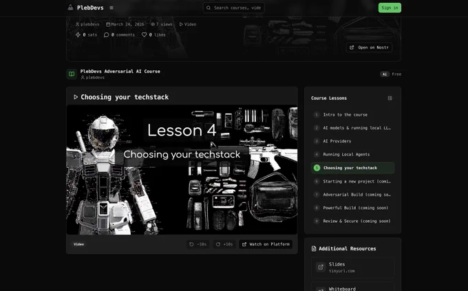The height and width of the screenshot is (291, 468).
Task: Select lesson Powerful Build (coming soon)
Action: click(x=352, y=208)
